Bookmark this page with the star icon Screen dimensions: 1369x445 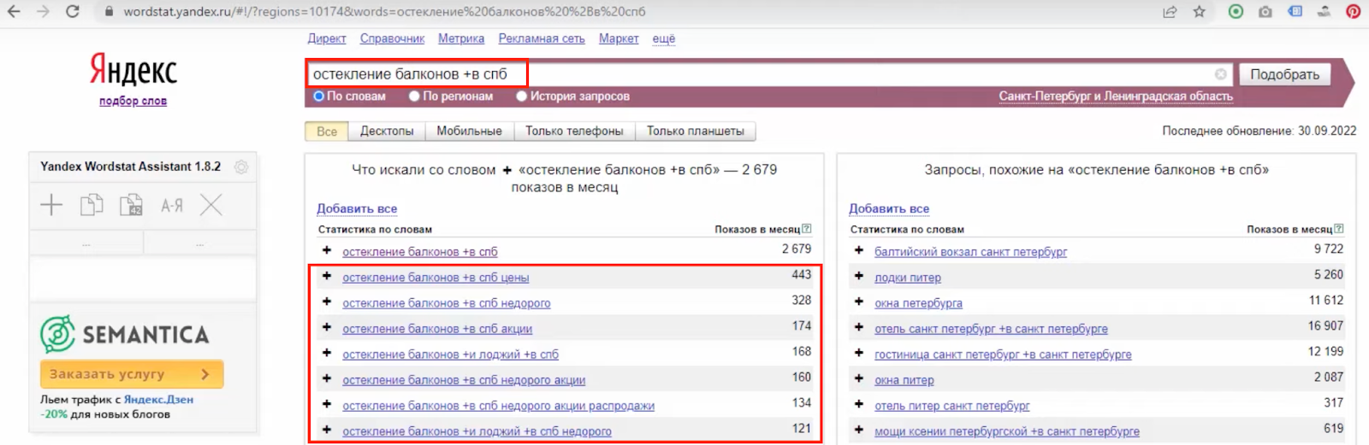pos(1199,12)
